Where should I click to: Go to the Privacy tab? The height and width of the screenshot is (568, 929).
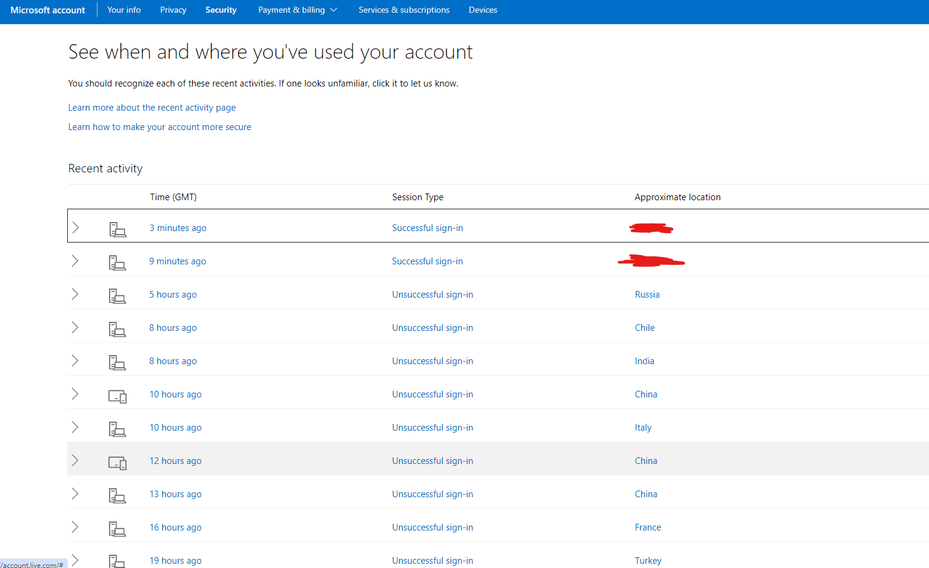tap(173, 10)
